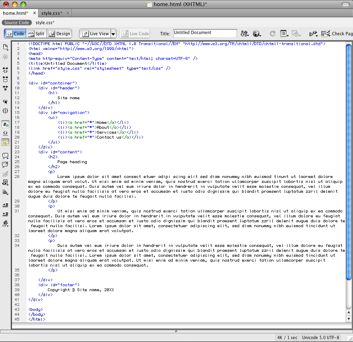Outdent the selected code
Viewport: 353px width, 342px height.
[5, 214]
